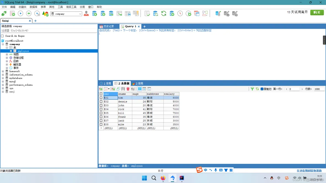Switch to text view mode icon
This screenshot has width=326, height=183.
(149, 89)
